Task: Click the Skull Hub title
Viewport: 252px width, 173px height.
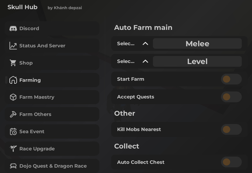Action: 23,7
